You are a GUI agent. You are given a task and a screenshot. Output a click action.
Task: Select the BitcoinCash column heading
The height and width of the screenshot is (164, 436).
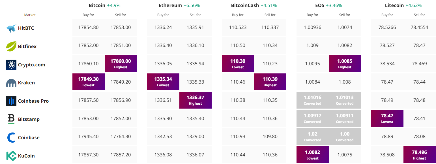(x=245, y=5)
